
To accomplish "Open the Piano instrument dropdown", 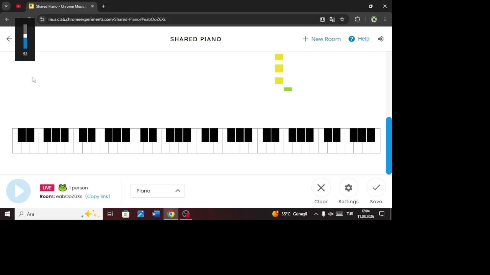I will coord(158,191).
